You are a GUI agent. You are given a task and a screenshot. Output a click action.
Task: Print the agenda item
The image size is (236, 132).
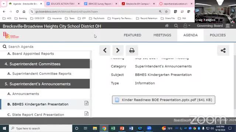[132, 51]
